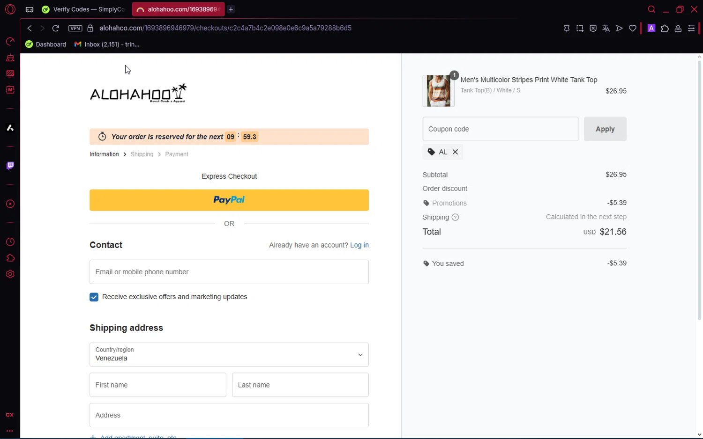Select the alohahoo.com checkout tab

coord(178,9)
